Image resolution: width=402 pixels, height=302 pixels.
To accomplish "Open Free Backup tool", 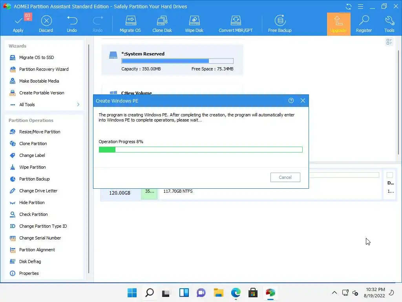I will [x=280, y=24].
